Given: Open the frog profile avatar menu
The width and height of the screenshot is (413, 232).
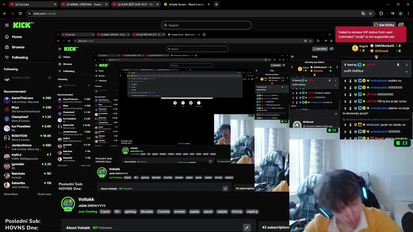Looking at the screenshot, I should (401, 25).
